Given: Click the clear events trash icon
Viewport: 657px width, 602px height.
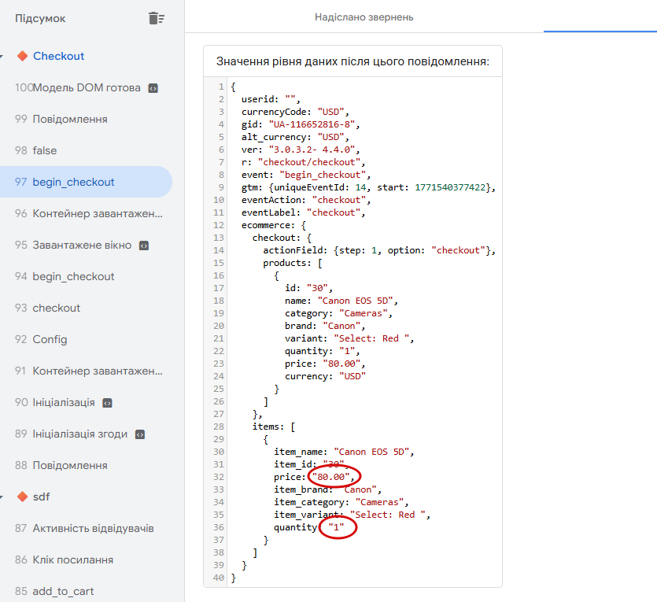Looking at the screenshot, I should point(157,18).
